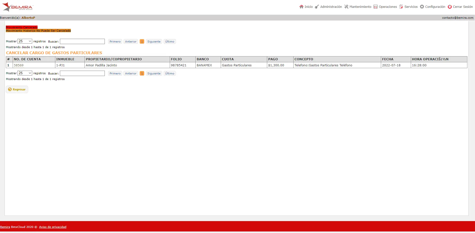The height and width of the screenshot is (233, 475).
Task: Click account number 58569
Action: 19,65
